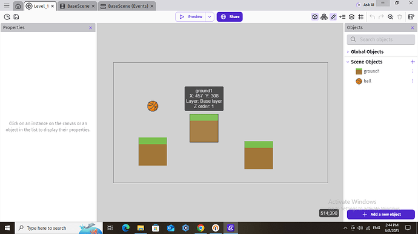Open the instances list icon
Image resolution: width=418 pixels, height=234 pixels.
[x=342, y=17]
